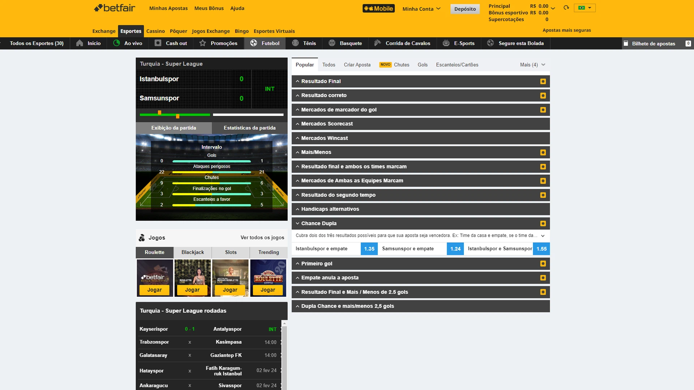694x390 pixels.
Task: Select the E-Sports icon
Action: point(446,43)
